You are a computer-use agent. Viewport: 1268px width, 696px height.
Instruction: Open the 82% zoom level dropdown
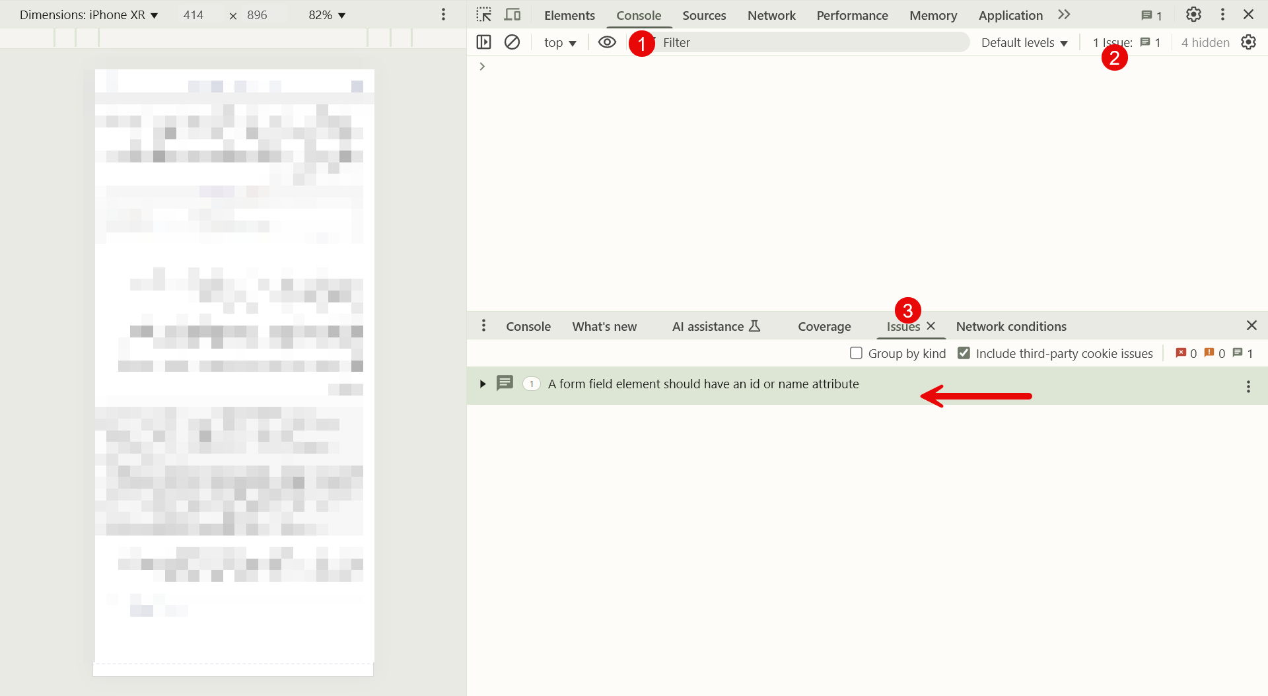(x=327, y=15)
